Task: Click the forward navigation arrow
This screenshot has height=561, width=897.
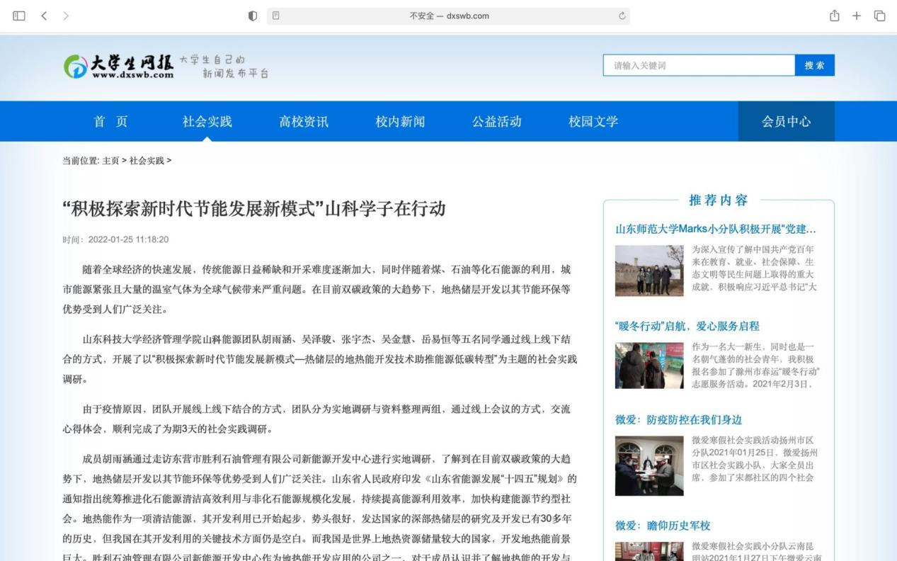Action: pyautogui.click(x=66, y=16)
